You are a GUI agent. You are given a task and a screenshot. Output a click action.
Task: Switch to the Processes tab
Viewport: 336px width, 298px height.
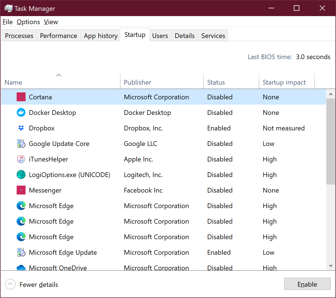(x=19, y=36)
